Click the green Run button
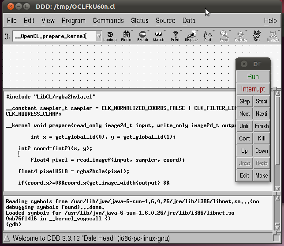 [253, 76]
